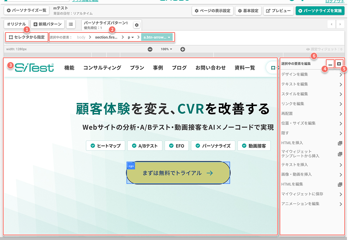The height and width of the screenshot is (240, 349).
Task: Go to previous pattern with left arrow
Action: (331, 24)
